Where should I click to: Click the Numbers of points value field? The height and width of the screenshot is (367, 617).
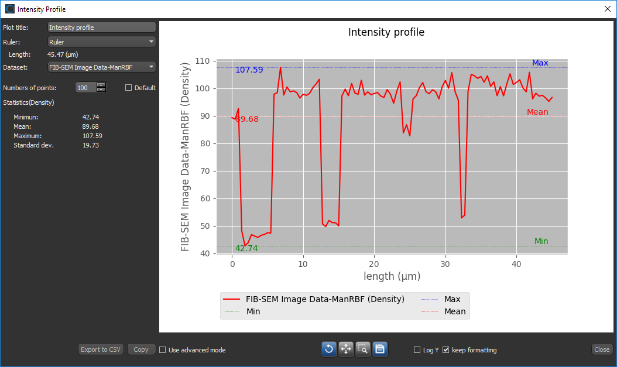point(85,87)
